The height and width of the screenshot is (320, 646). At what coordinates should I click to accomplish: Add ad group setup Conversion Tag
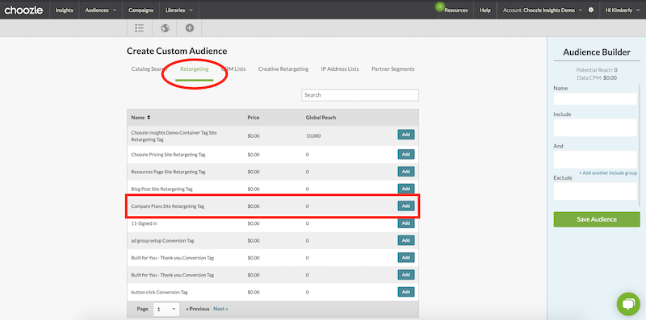(406, 240)
